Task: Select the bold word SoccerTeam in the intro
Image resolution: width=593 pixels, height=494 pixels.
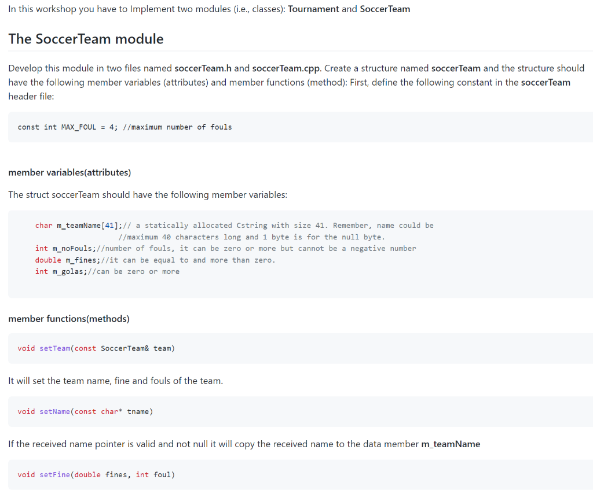Action: pos(385,9)
